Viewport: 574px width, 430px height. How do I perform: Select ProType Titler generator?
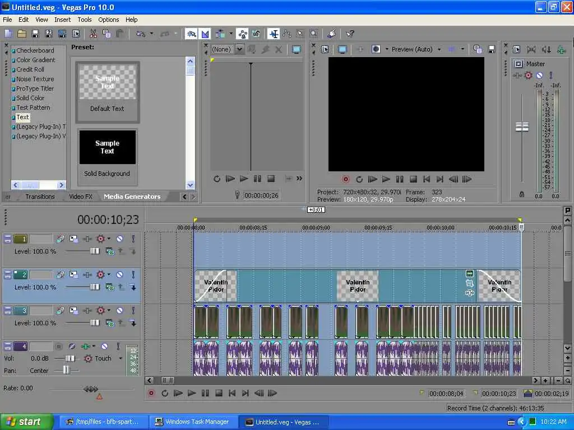[x=35, y=88]
